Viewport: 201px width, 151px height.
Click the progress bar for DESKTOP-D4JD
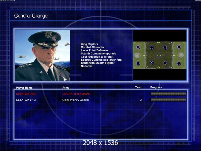click(168, 94)
